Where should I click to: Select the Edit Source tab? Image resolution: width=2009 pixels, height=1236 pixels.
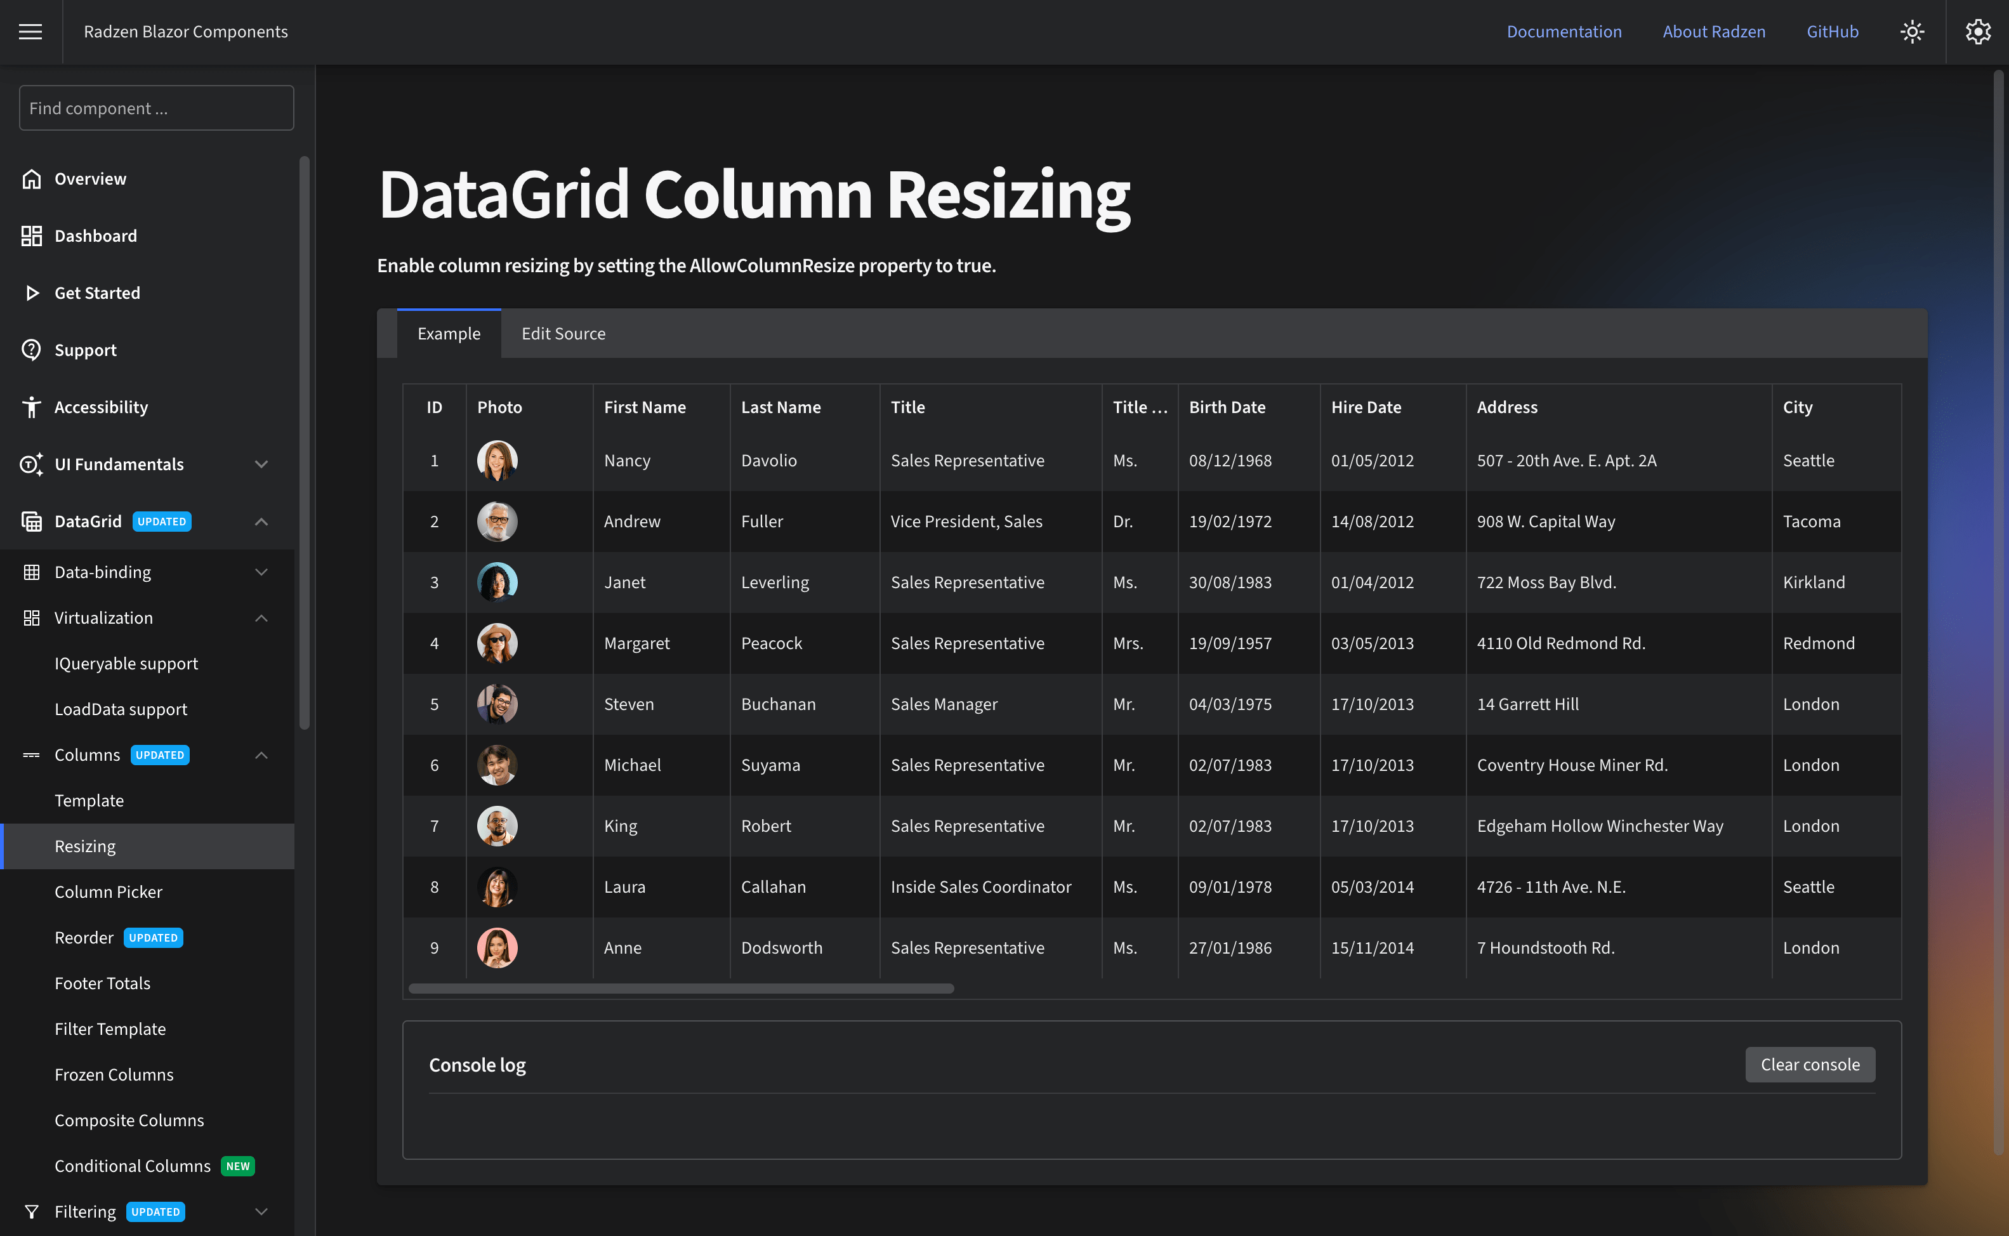562,333
